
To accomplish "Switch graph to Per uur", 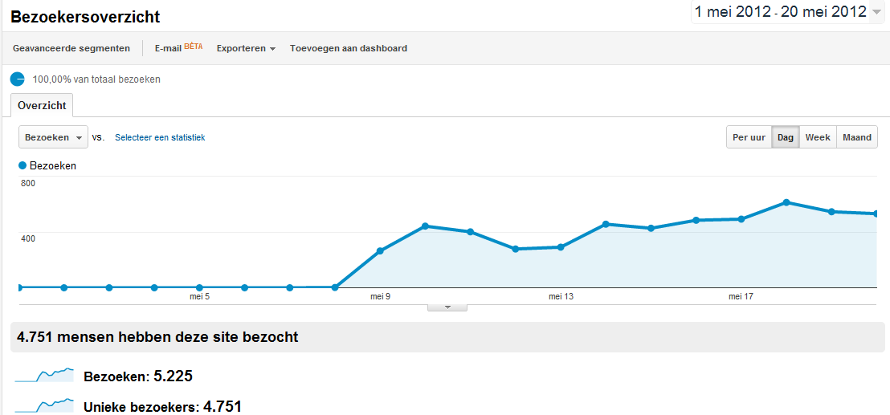I will tap(749, 137).
